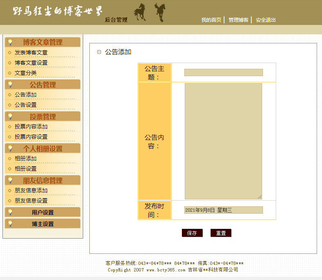
Task: Click the gear icon beside 公告添加 heading
Action: click(x=99, y=52)
